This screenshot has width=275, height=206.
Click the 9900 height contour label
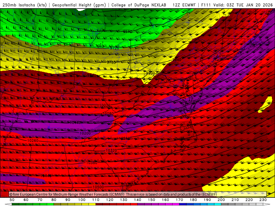(151, 73)
